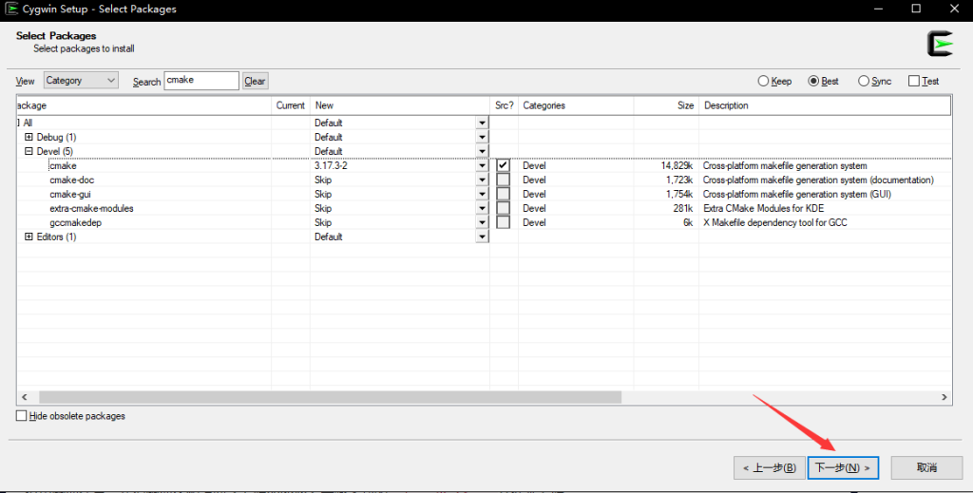Expand the Editors (1) category
The width and height of the screenshot is (973, 493).
point(29,237)
